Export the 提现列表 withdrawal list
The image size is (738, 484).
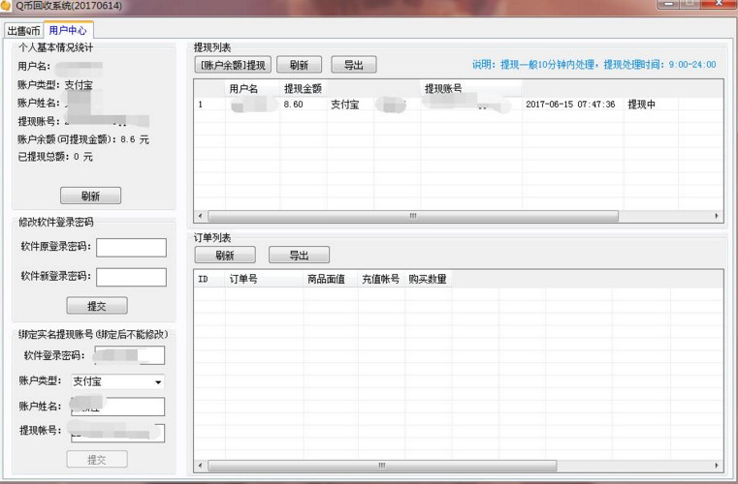pyautogui.click(x=353, y=65)
